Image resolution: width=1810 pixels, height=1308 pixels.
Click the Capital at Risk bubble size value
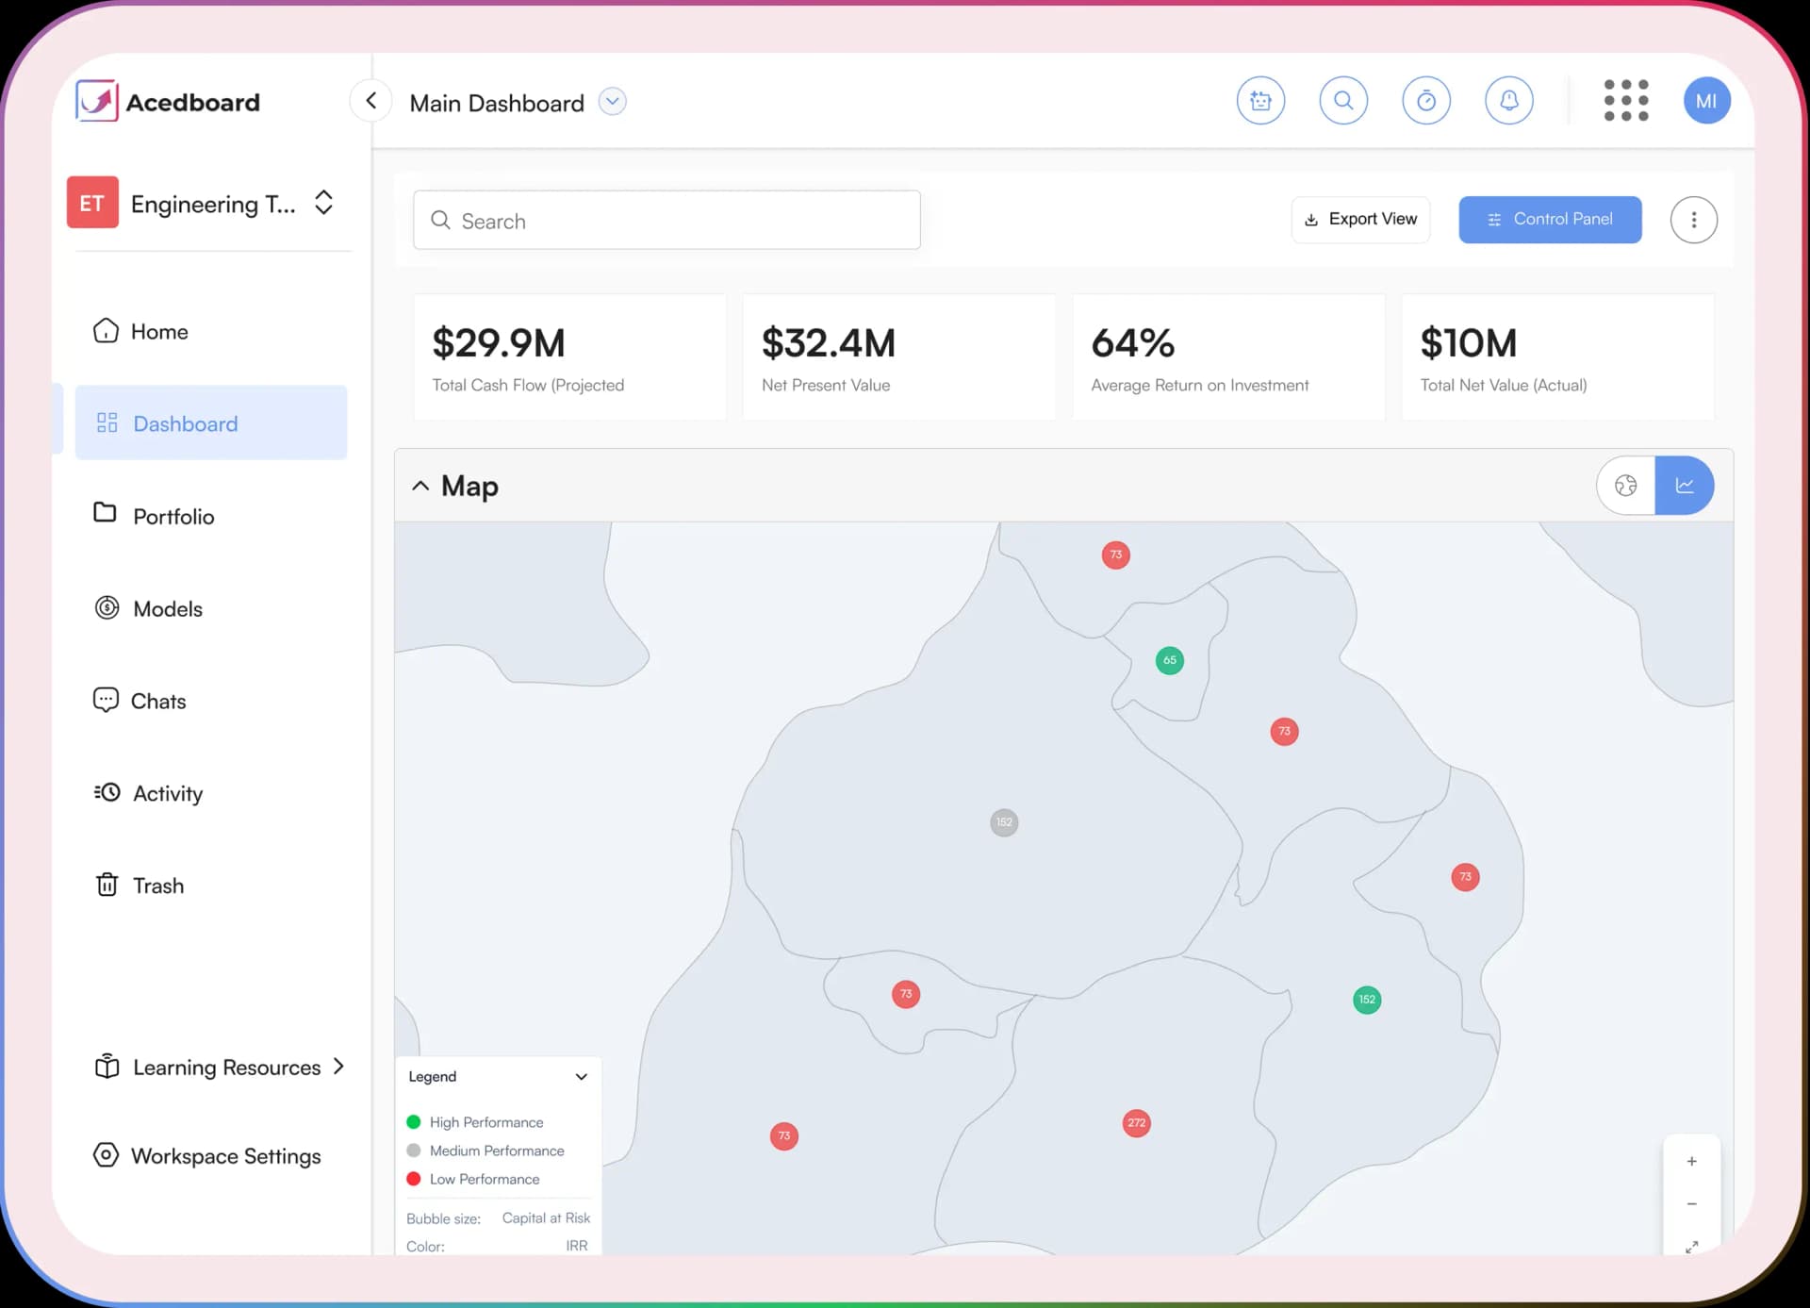coord(546,1217)
